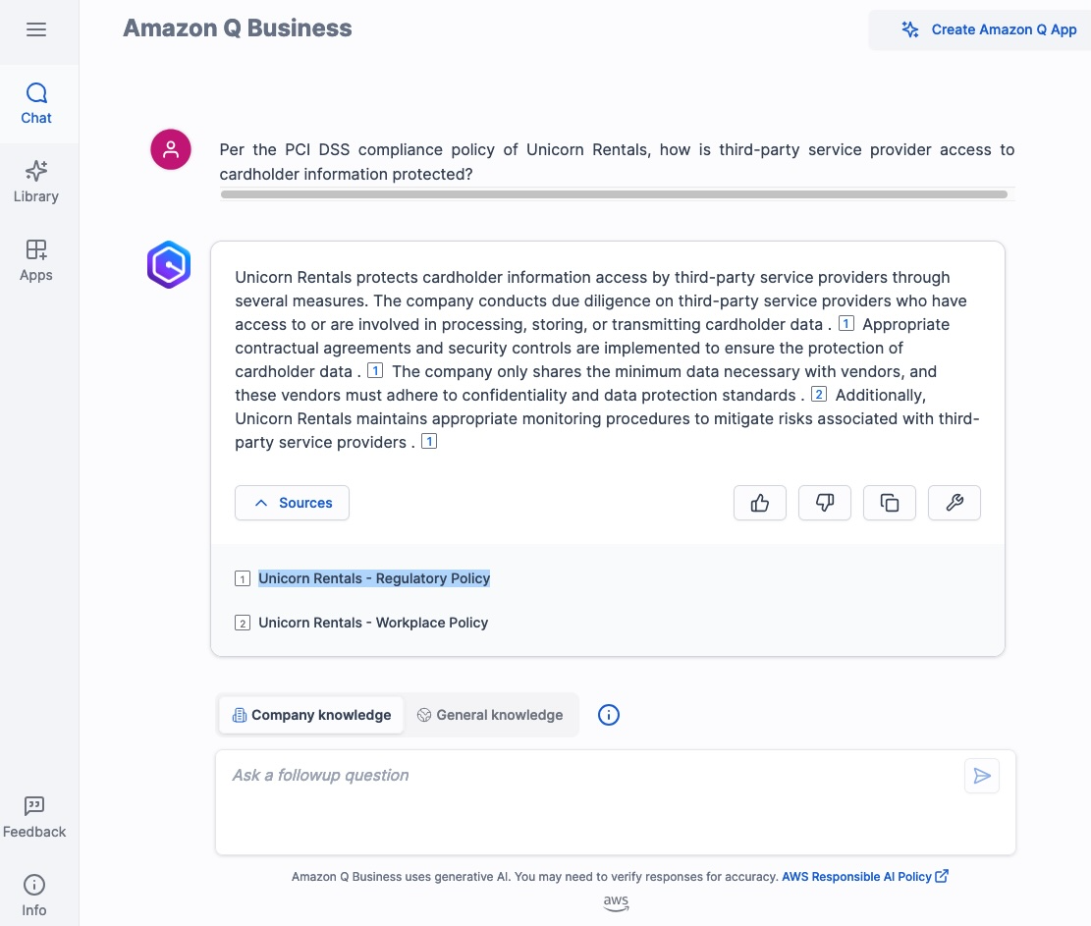This screenshot has width=1091, height=926.
Task: Open the response customization wrench tool
Action: 955,502
